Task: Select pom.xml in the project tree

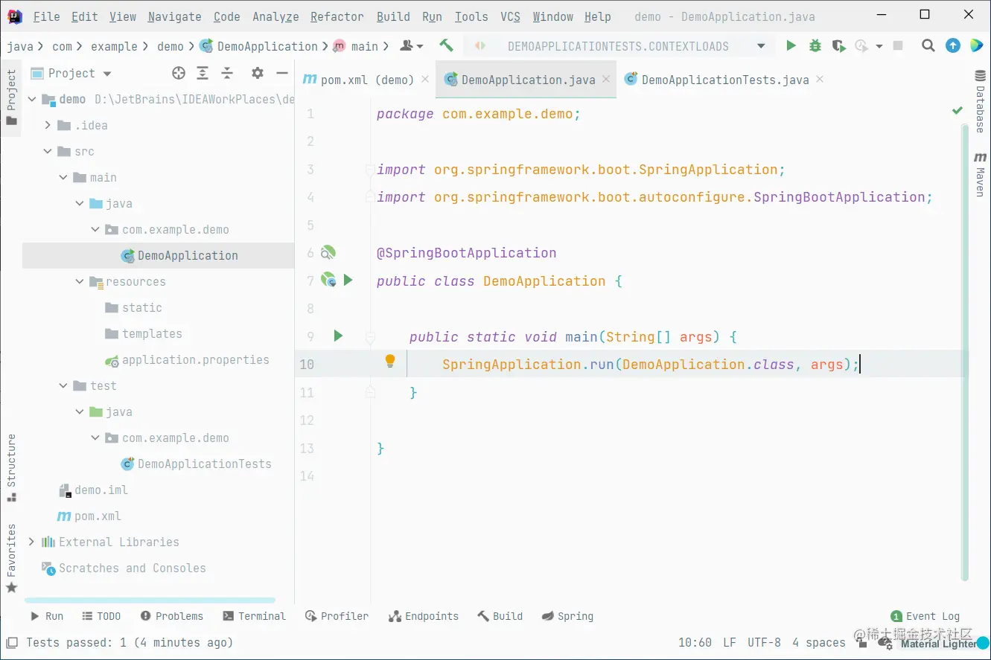Action: tap(89, 516)
